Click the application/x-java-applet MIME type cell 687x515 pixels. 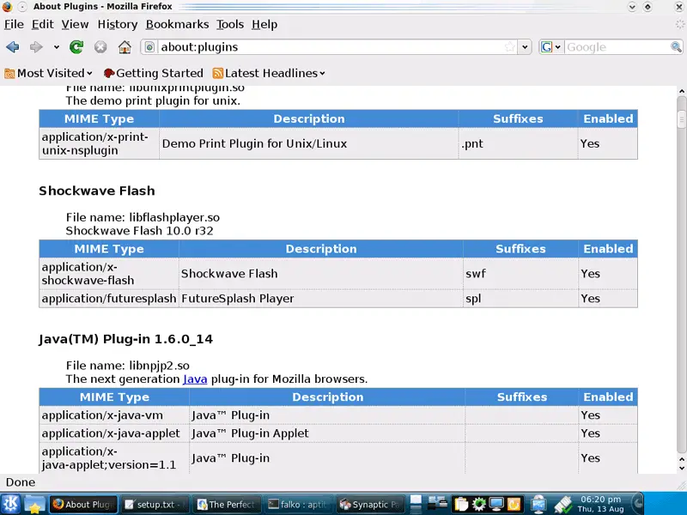[x=114, y=433]
